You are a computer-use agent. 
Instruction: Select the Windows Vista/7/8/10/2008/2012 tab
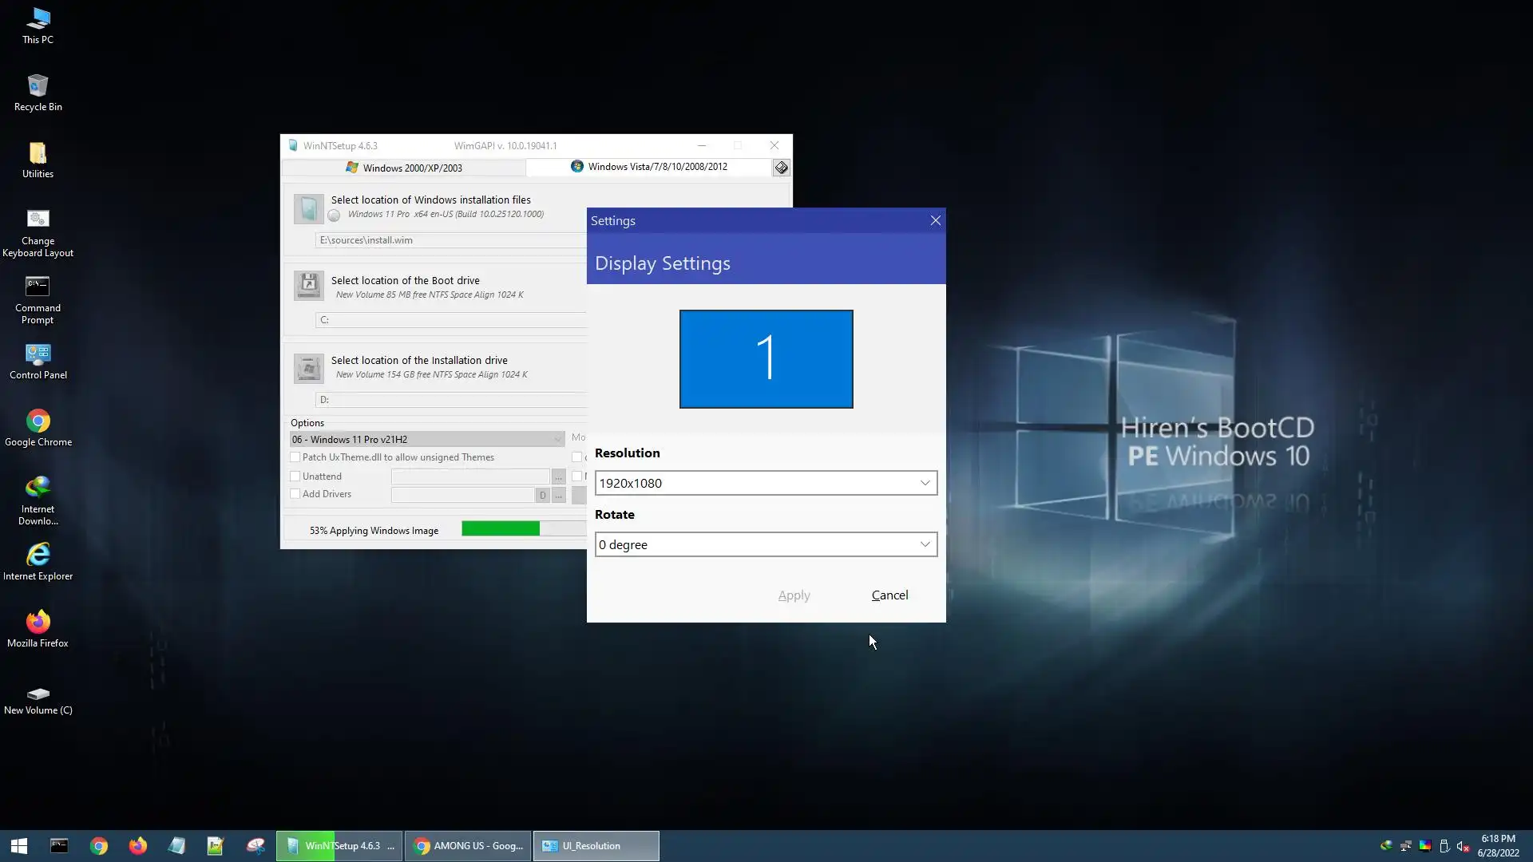pyautogui.click(x=648, y=167)
